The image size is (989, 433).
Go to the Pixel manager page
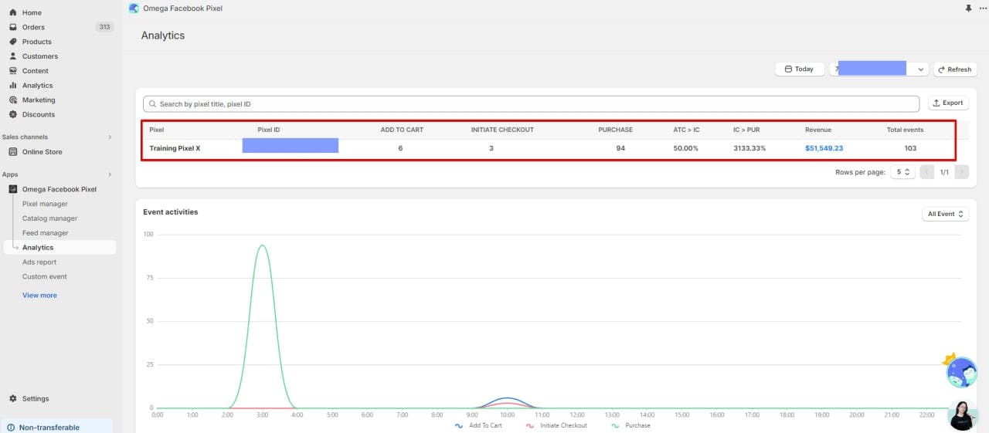click(45, 204)
